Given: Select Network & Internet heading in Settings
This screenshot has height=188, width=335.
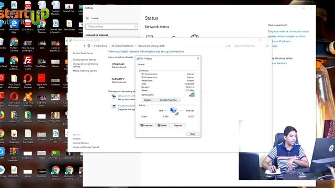Looking at the screenshot, I should coord(97,35).
